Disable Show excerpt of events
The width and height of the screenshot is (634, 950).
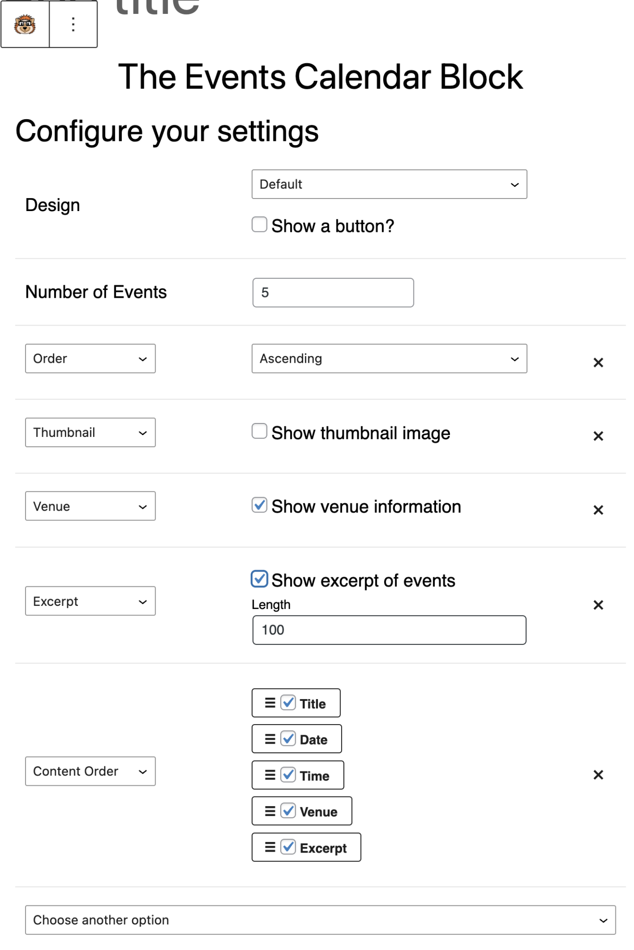[x=260, y=579]
